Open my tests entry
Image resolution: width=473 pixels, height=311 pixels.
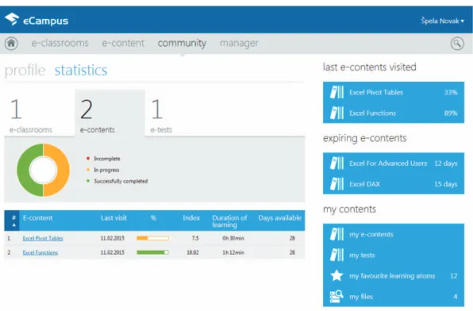pos(394,255)
